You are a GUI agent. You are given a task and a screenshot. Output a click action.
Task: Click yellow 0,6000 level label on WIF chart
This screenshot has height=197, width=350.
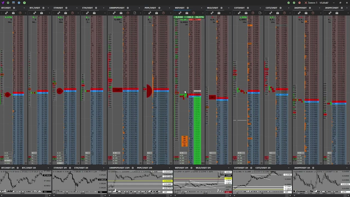pyautogui.click(x=228, y=179)
